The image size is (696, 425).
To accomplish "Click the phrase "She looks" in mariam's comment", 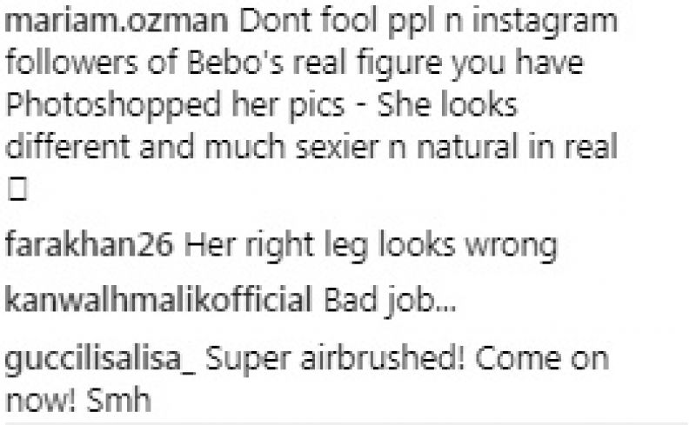I will (447, 104).
